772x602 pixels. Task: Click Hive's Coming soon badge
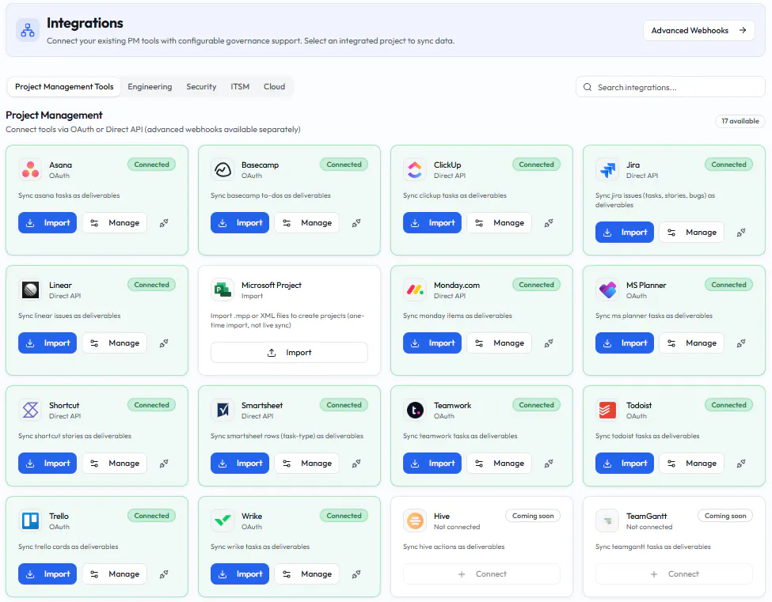coord(533,516)
